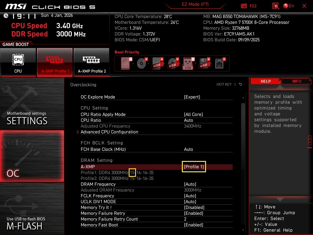This screenshot has width=313, height=235.
Task: Click the 3000 MHz DDR Speed value
Action: (x=71, y=34)
